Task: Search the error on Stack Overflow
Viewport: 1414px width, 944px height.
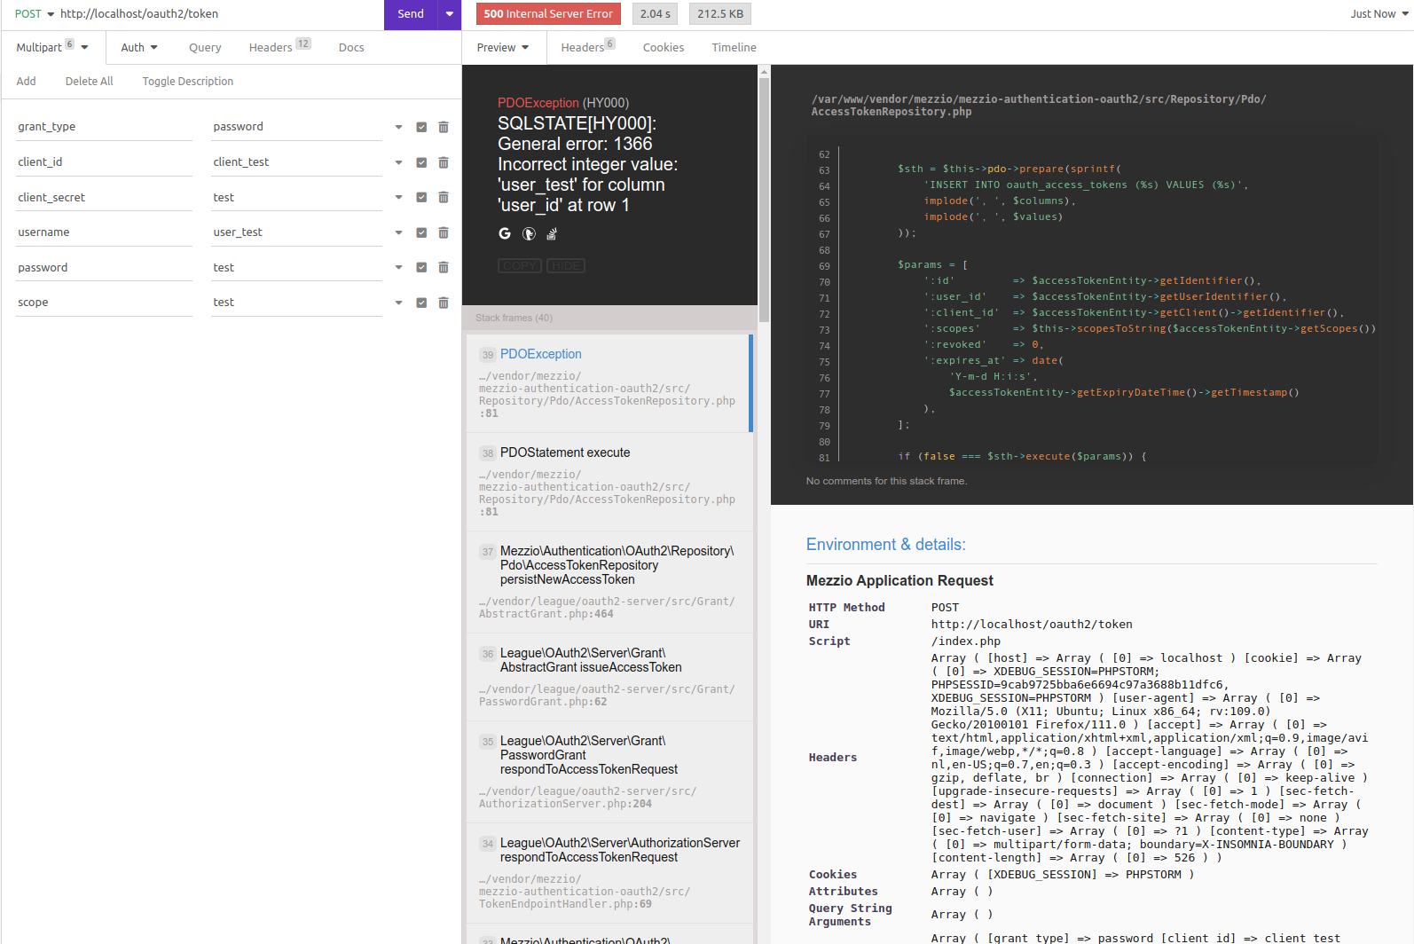Action: 552,233
